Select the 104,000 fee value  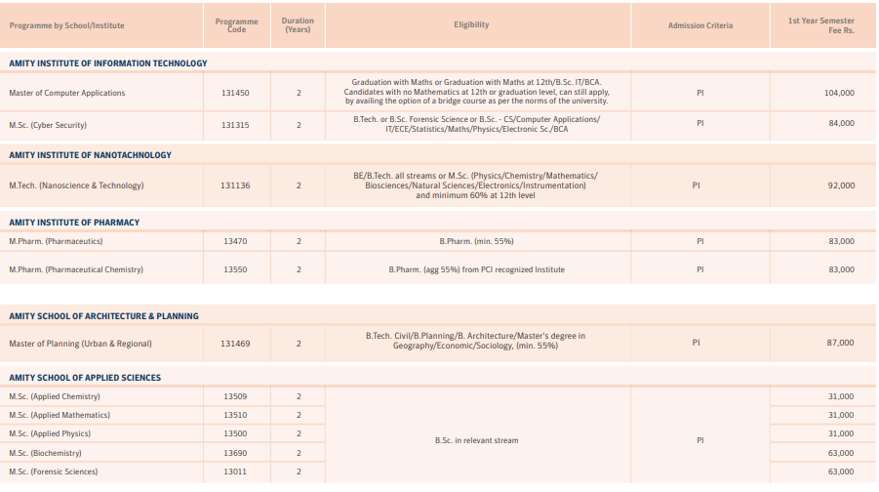[x=839, y=93]
